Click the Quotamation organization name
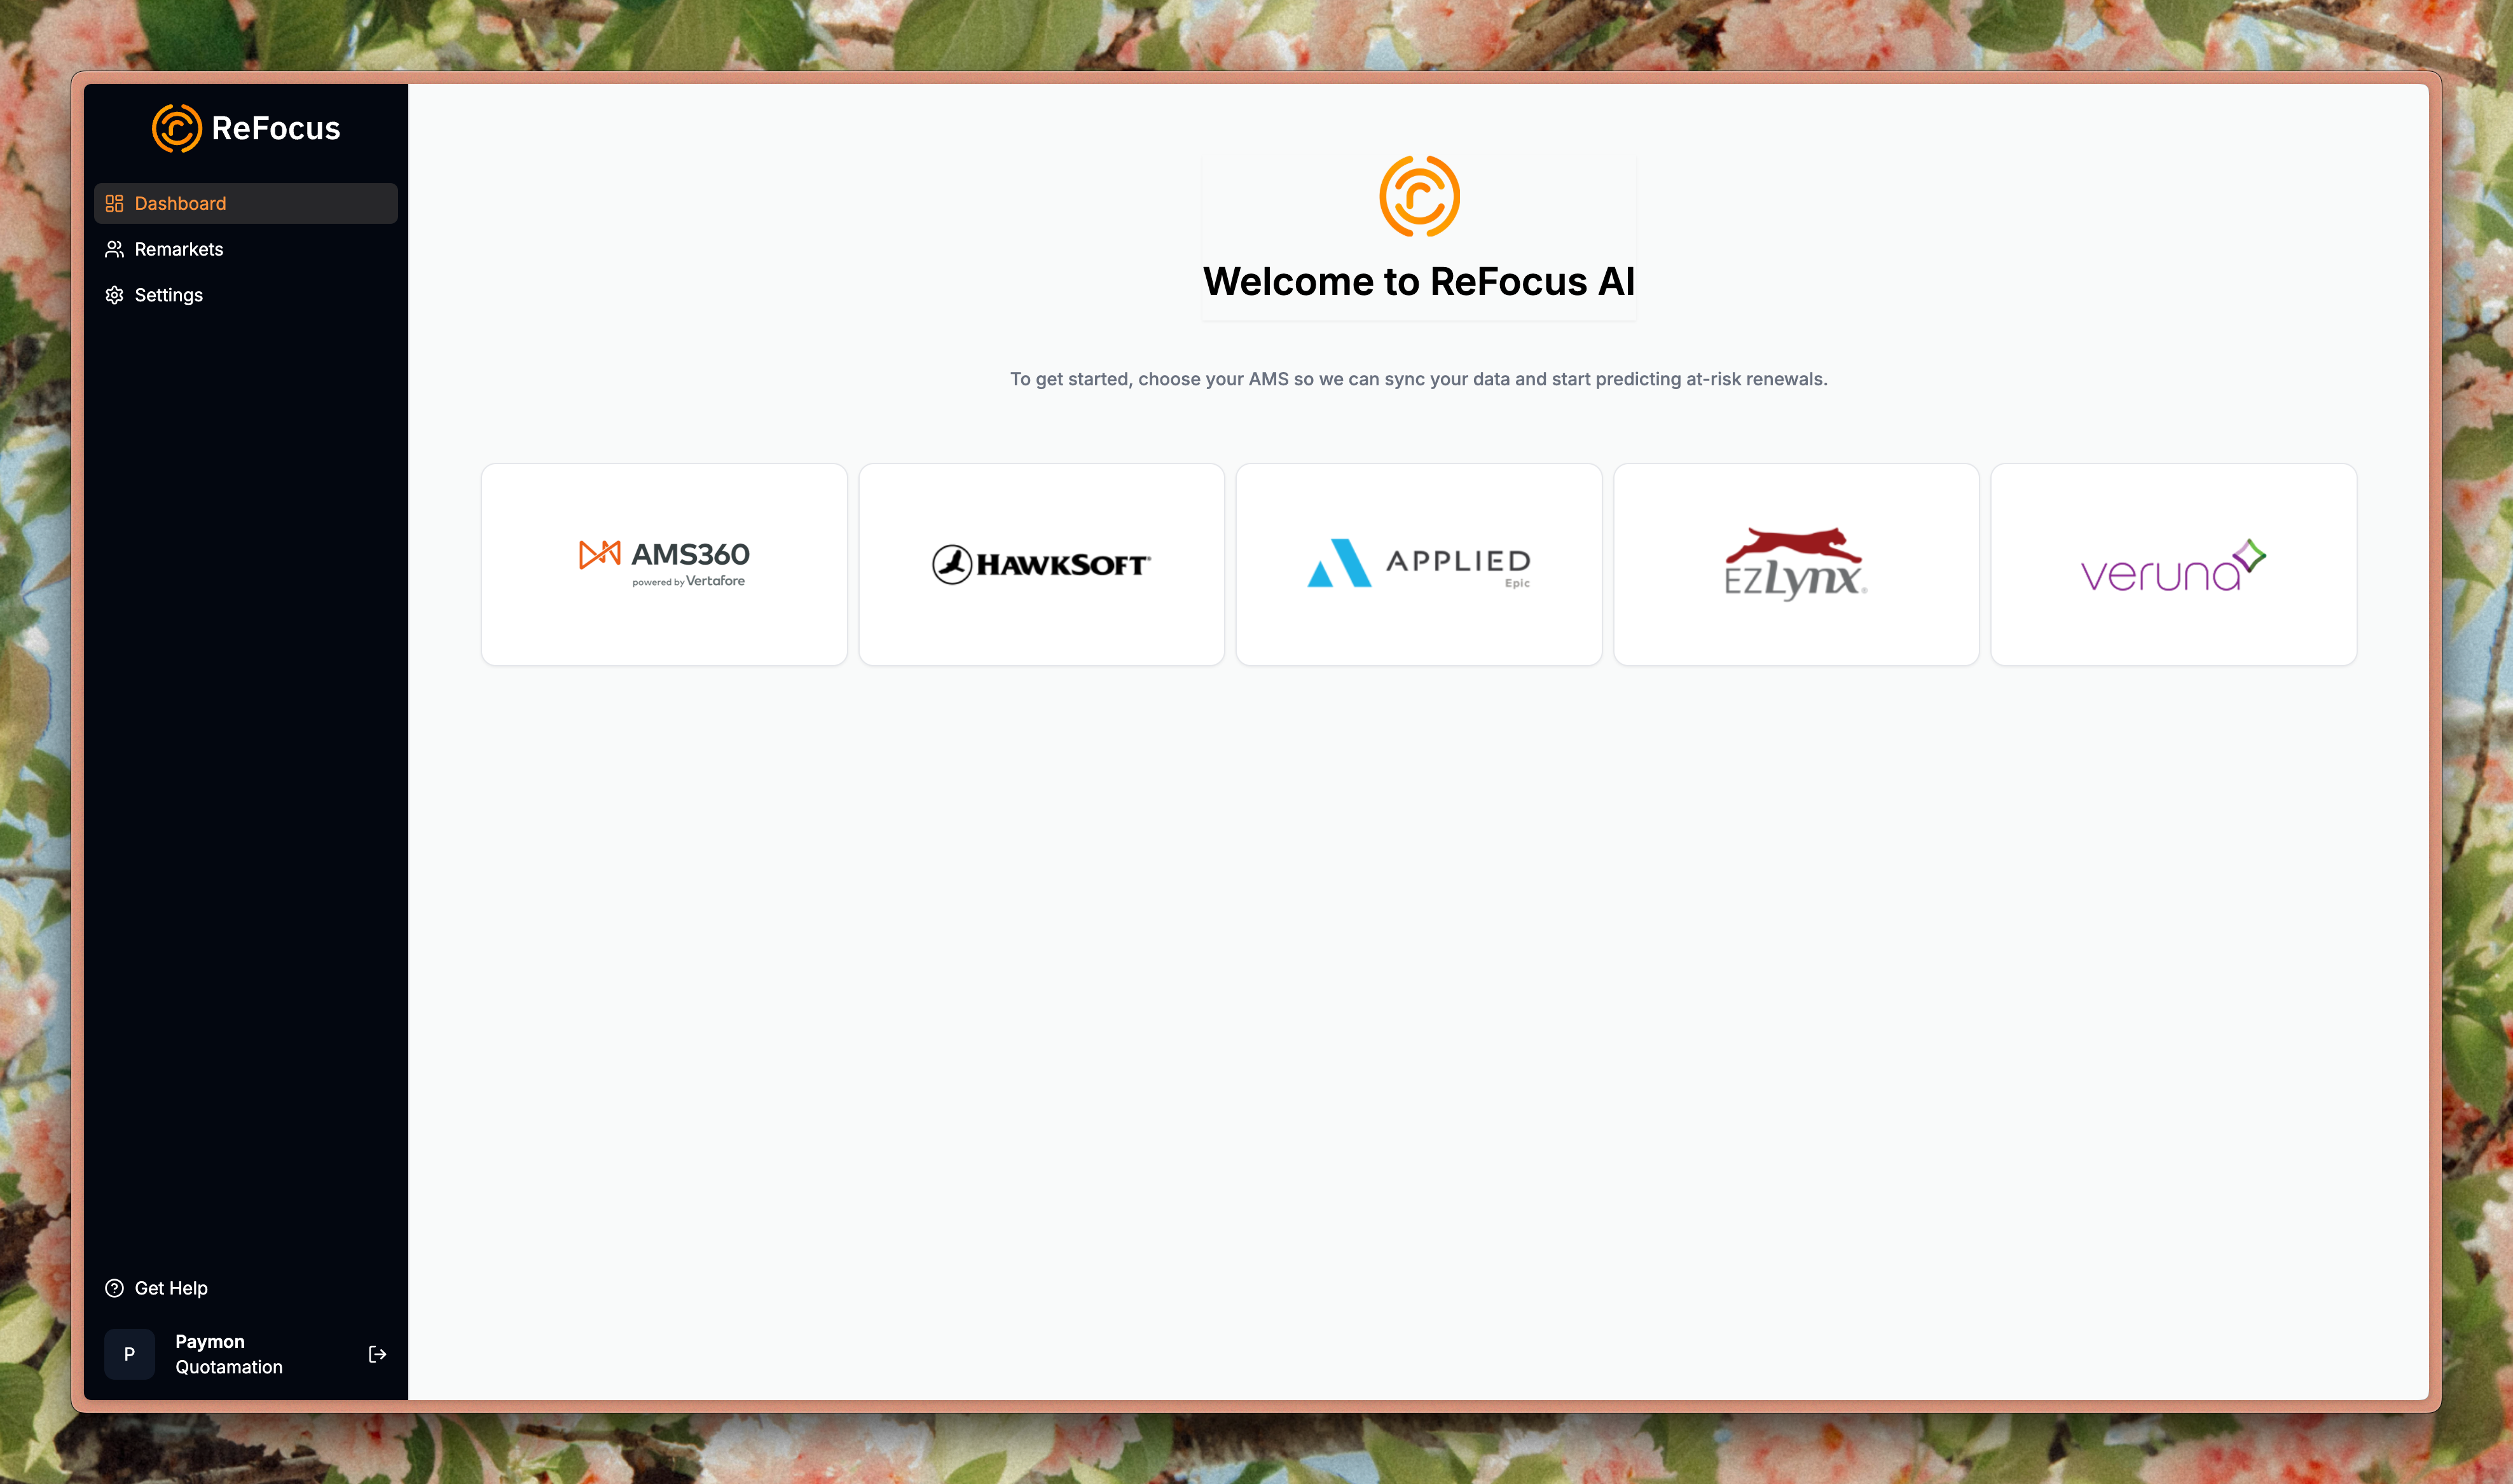This screenshot has width=2513, height=1484. click(x=229, y=1367)
